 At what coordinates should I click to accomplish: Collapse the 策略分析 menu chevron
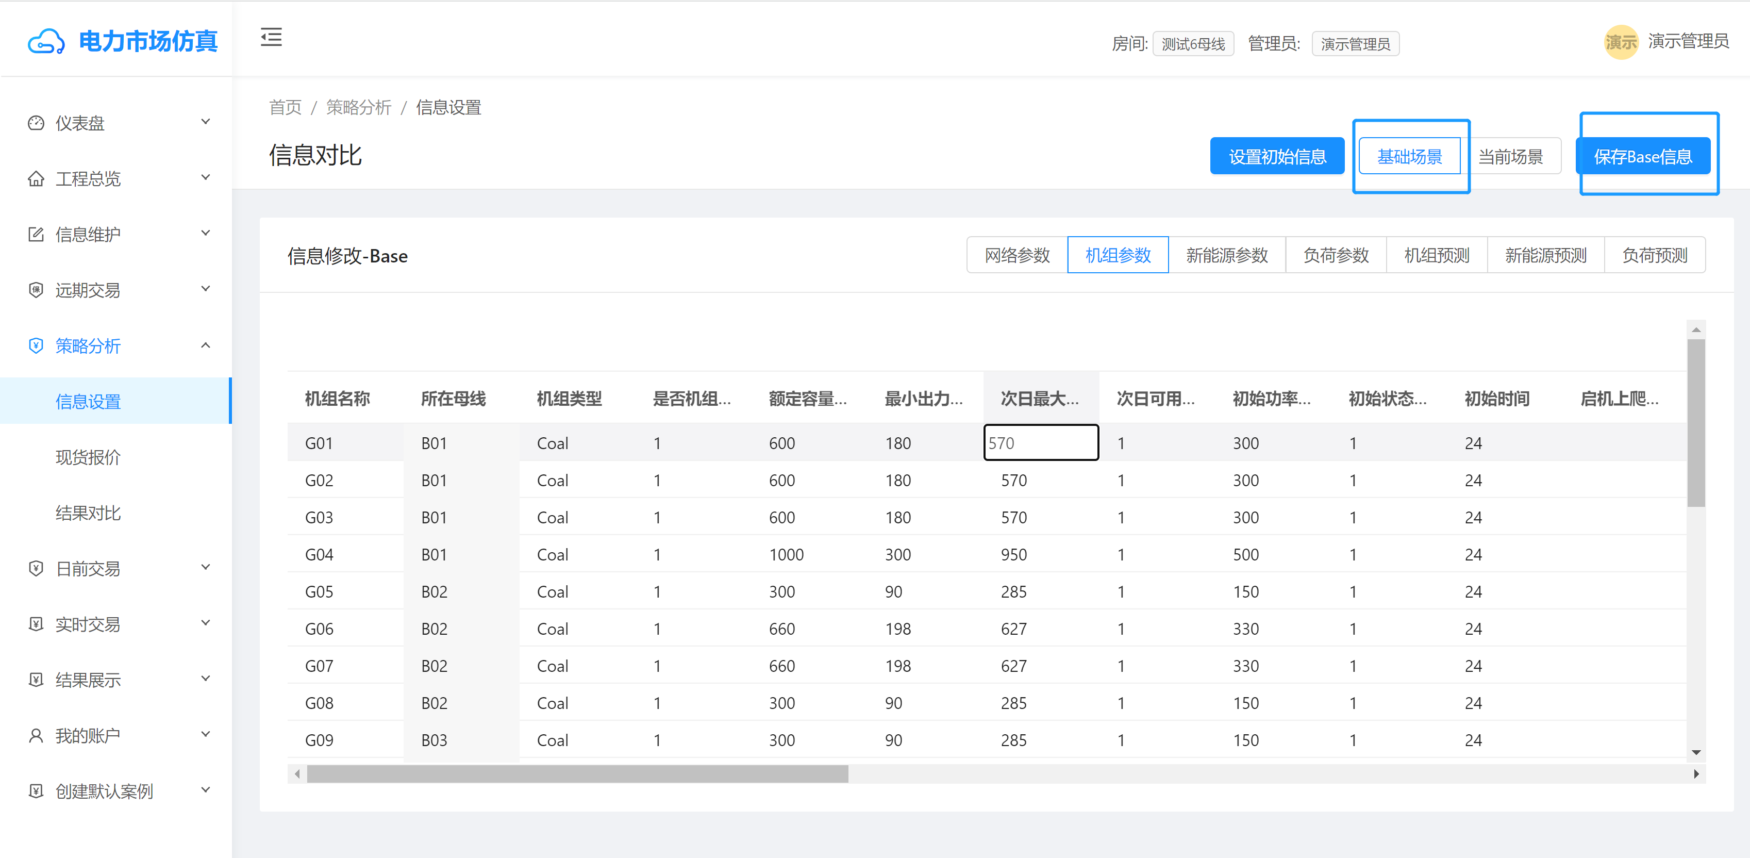point(206,345)
